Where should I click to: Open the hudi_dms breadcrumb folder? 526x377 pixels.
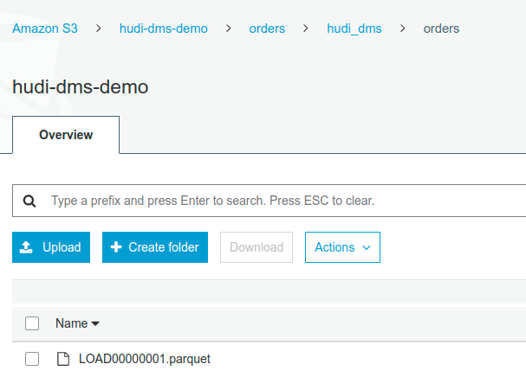(354, 29)
